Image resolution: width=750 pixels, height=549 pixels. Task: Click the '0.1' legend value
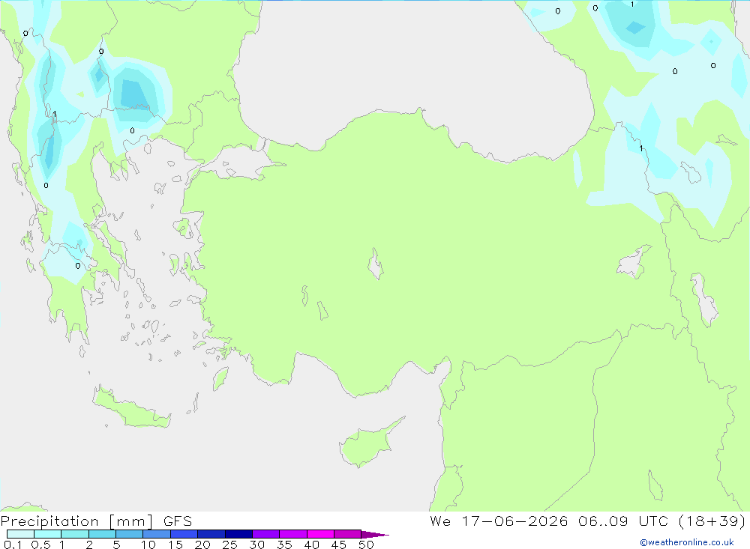[13, 545]
